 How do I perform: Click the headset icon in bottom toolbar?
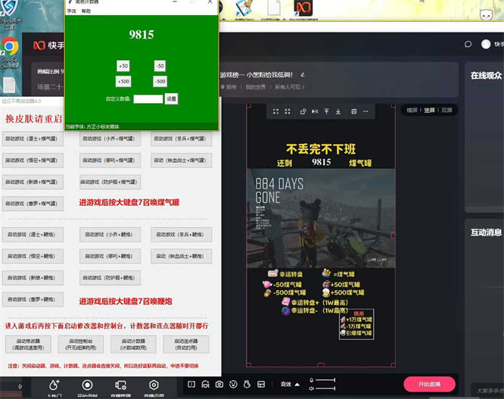[x=205, y=384]
